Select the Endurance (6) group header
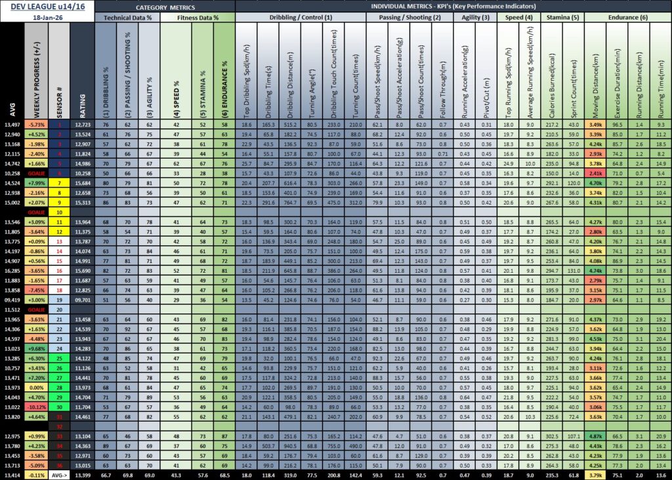Screen dimensions: 672x480 (625, 17)
